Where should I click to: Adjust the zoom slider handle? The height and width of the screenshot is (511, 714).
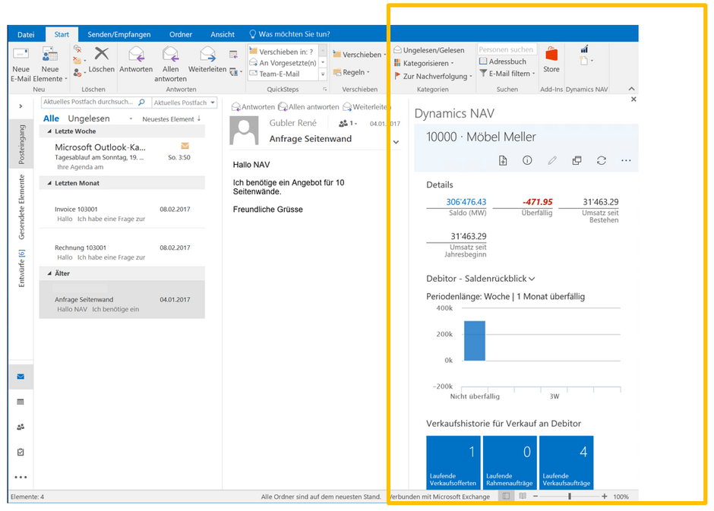click(x=569, y=497)
